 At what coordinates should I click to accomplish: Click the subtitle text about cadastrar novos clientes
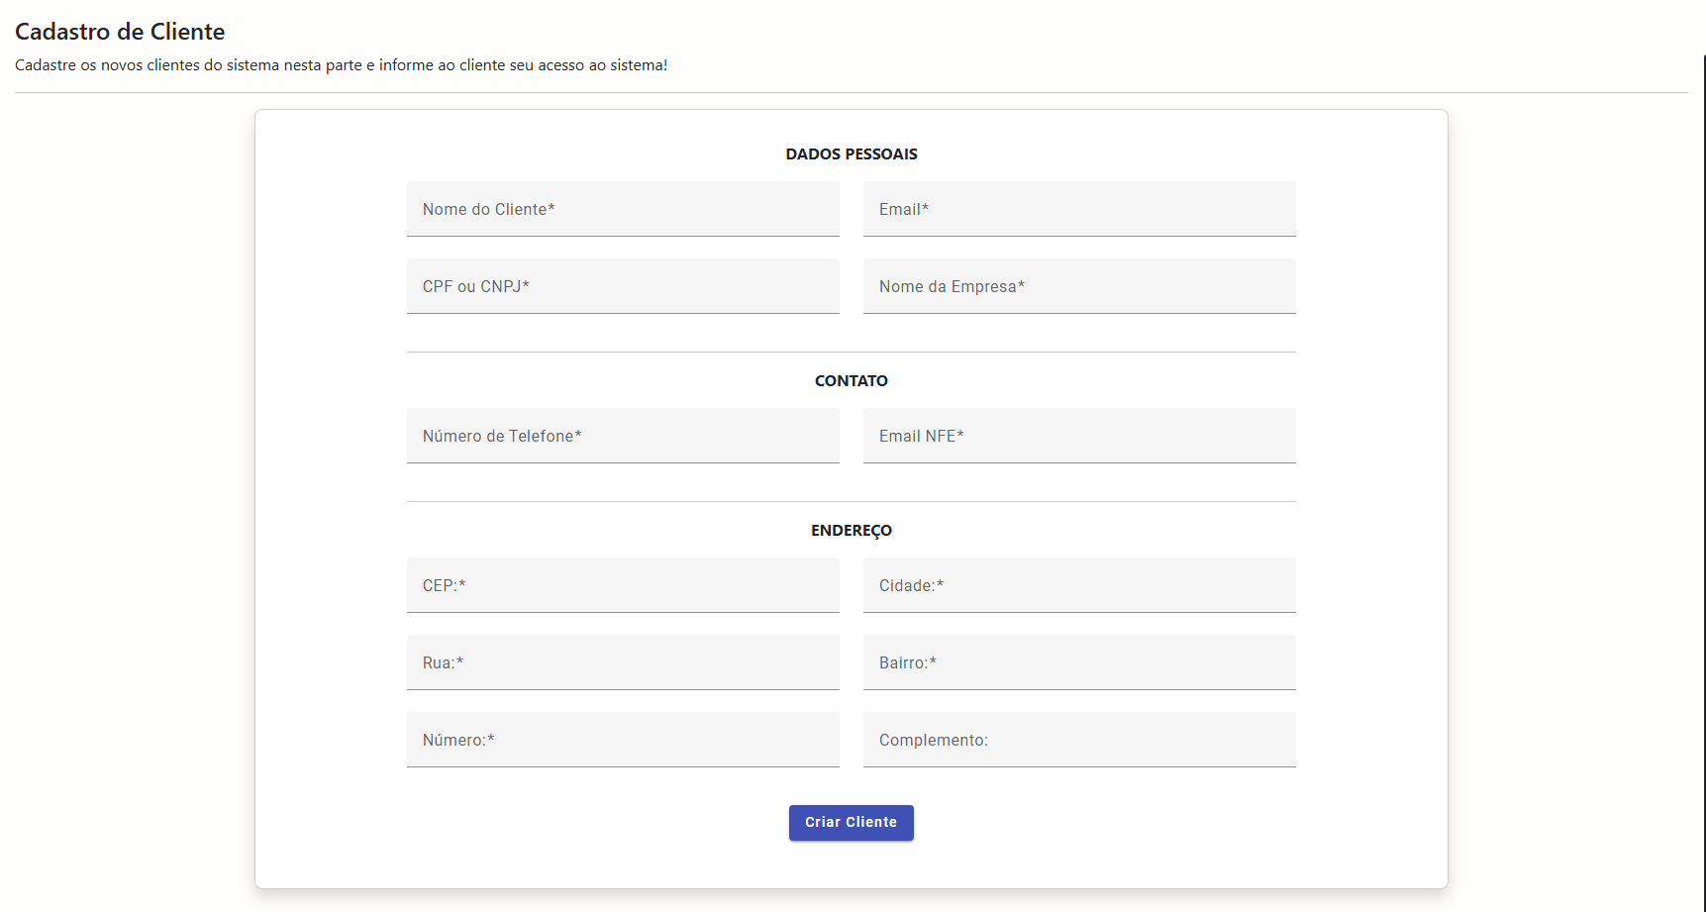pos(341,65)
